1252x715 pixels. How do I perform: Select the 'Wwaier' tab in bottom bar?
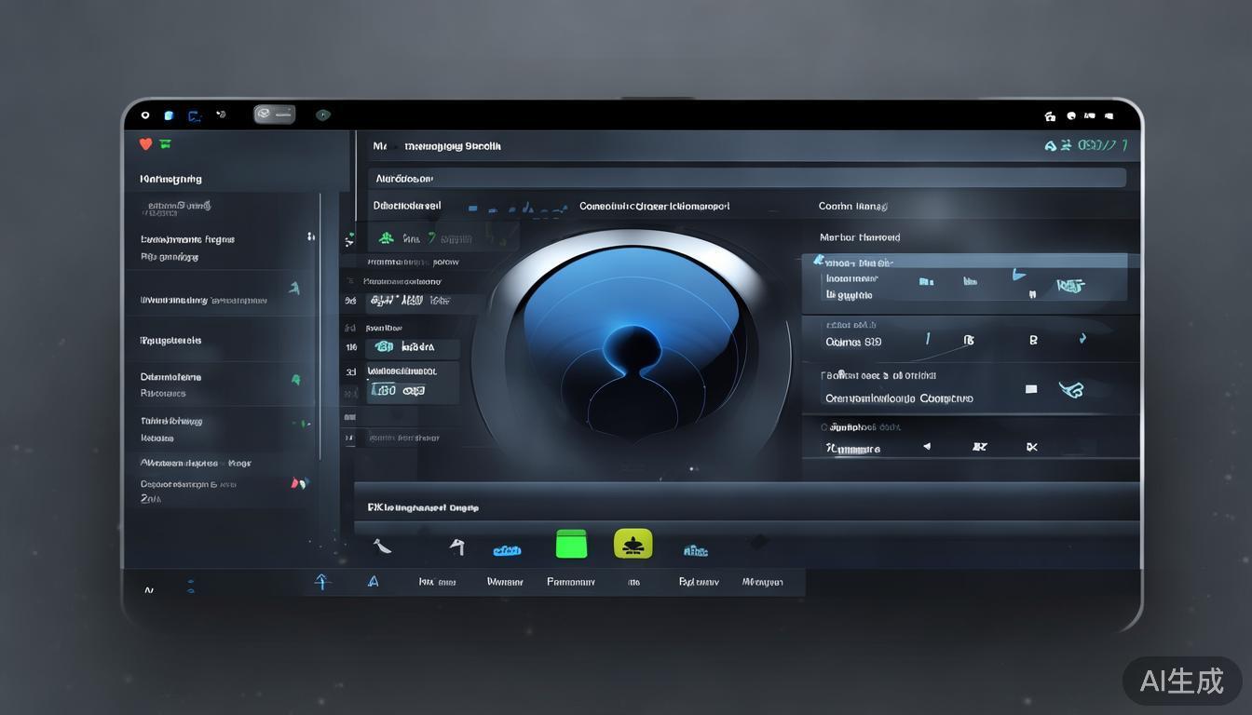click(505, 582)
